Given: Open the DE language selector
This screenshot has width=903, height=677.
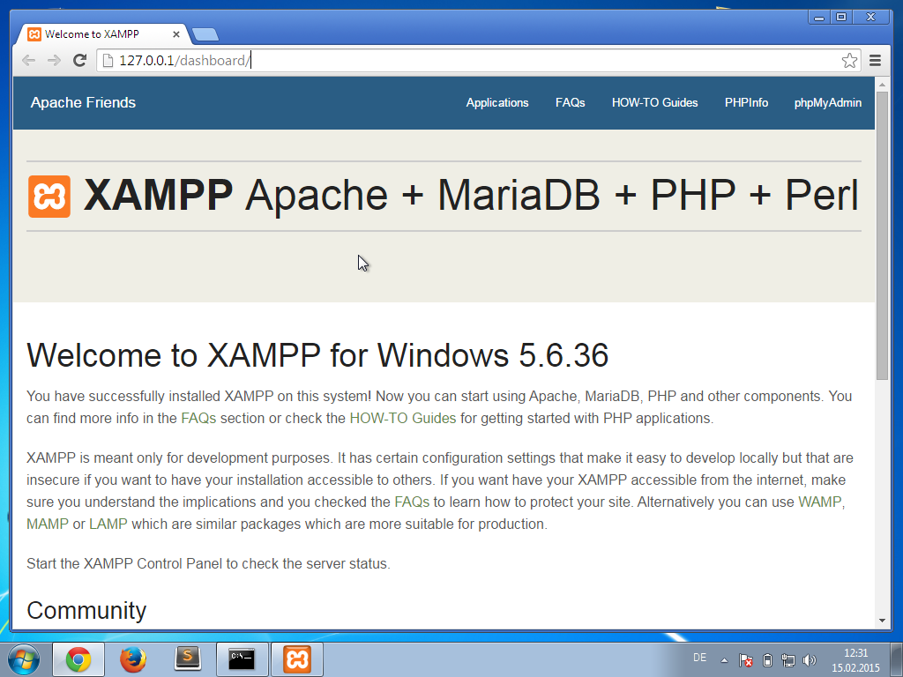Looking at the screenshot, I should coord(699,658).
